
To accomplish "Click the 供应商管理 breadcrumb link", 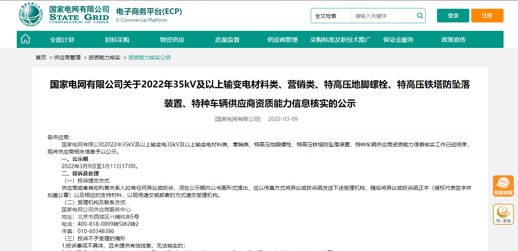I will [x=67, y=57].
